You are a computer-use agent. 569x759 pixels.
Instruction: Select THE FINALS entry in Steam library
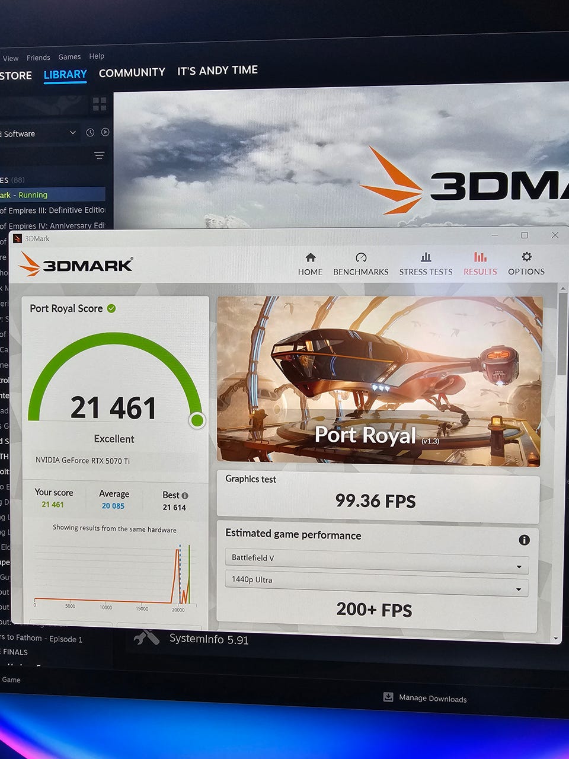point(14,652)
